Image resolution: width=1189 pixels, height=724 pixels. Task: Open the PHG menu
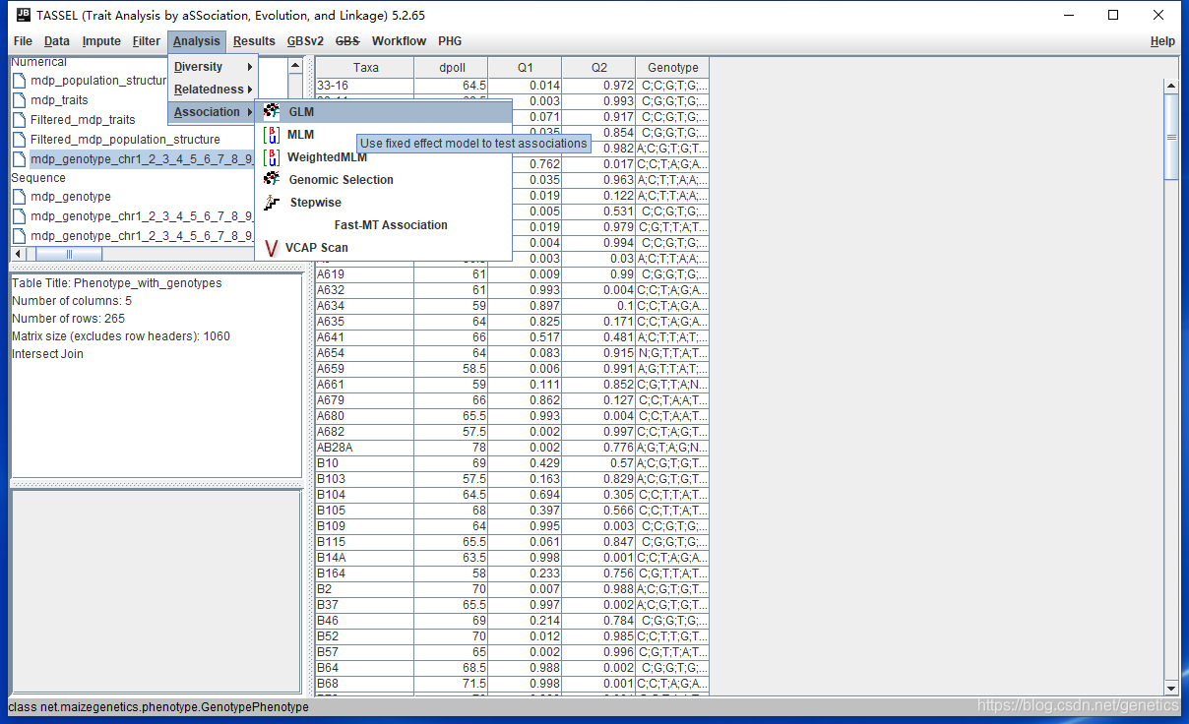pyautogui.click(x=450, y=41)
